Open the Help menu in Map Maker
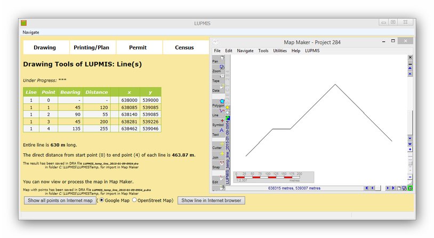The image size is (434, 238). pyautogui.click(x=296, y=51)
